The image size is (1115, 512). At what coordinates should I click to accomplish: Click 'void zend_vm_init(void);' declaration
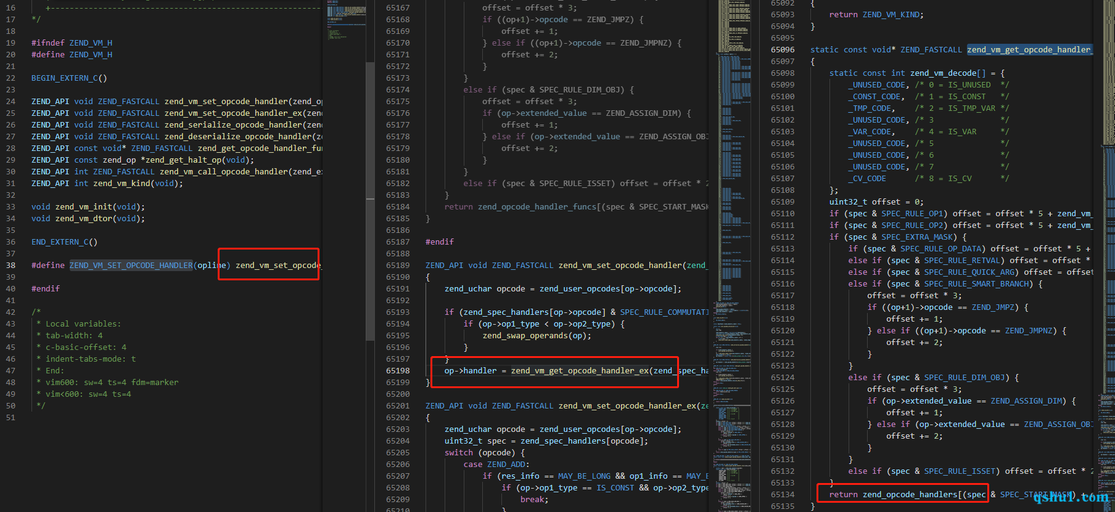pyautogui.click(x=88, y=207)
